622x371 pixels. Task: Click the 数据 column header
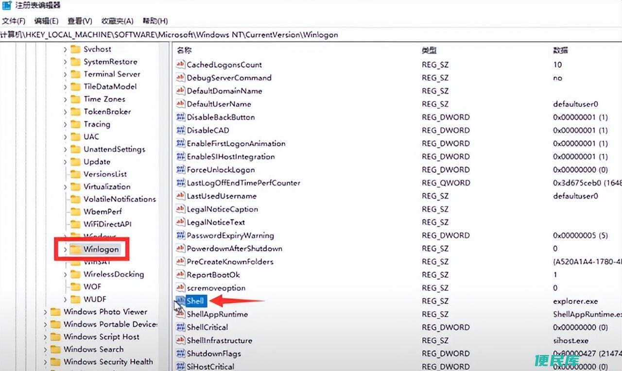560,50
